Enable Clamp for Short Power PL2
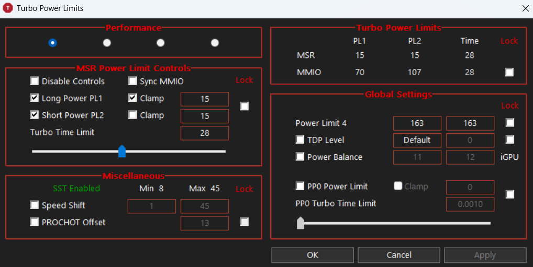Image resolution: width=533 pixels, height=267 pixels. pyautogui.click(x=132, y=114)
